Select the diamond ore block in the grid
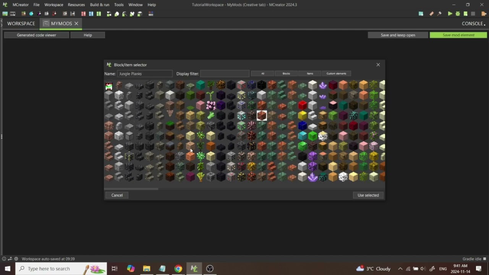The height and width of the screenshot is (275, 489). point(241,115)
